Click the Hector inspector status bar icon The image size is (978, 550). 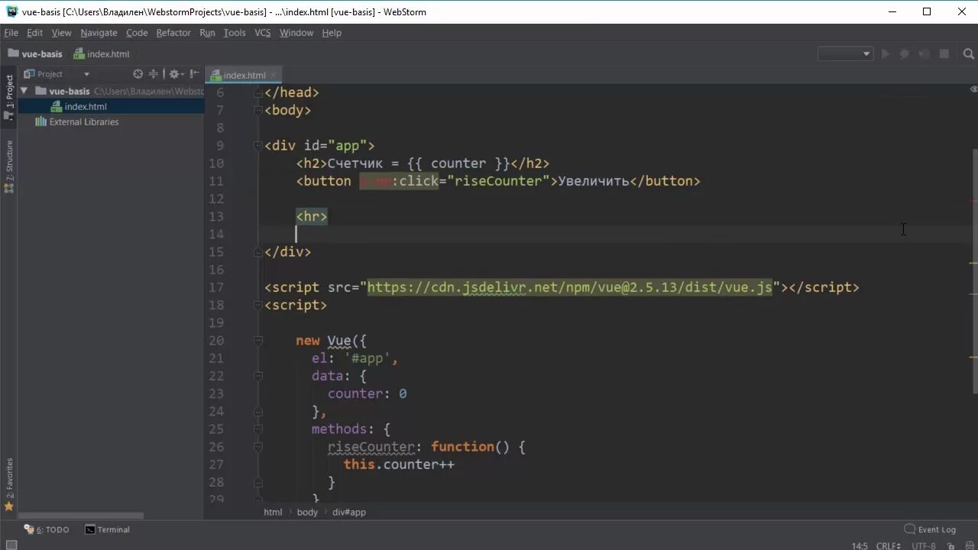[x=969, y=545]
